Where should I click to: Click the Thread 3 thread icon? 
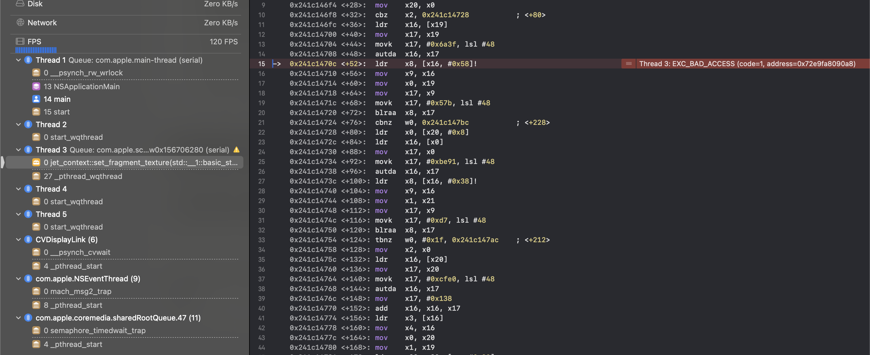28,150
